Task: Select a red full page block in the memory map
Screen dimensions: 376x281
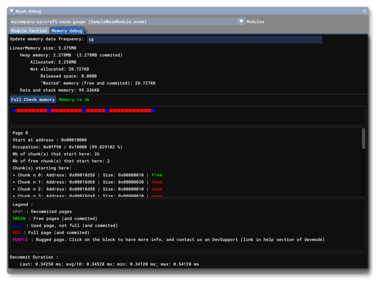Action: pyautogui.click(x=18, y=110)
